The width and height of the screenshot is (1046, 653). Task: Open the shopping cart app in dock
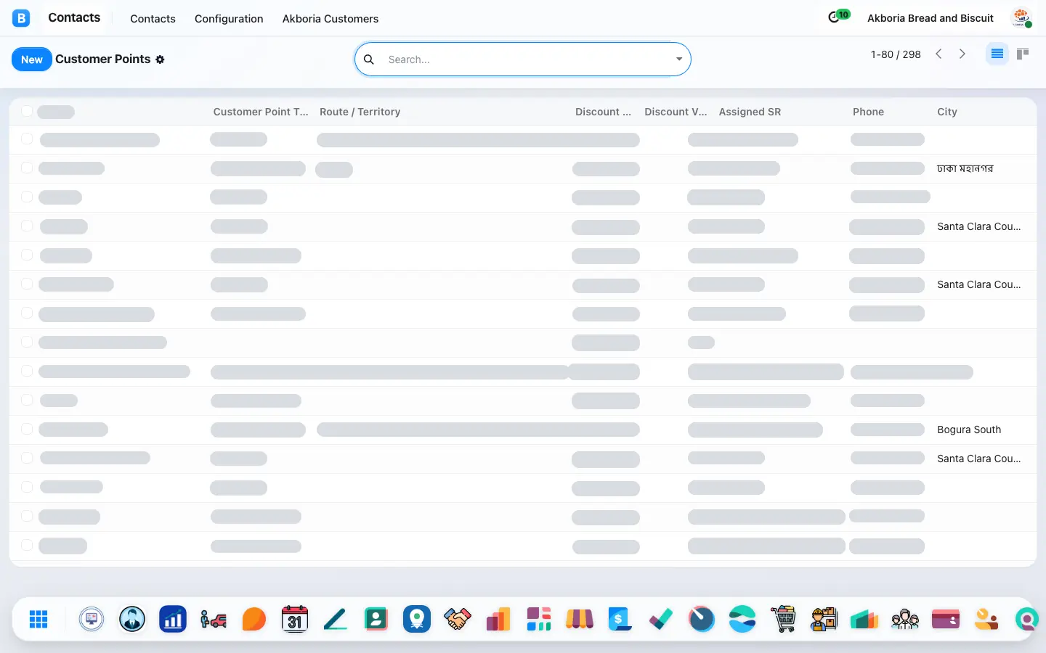click(783, 619)
